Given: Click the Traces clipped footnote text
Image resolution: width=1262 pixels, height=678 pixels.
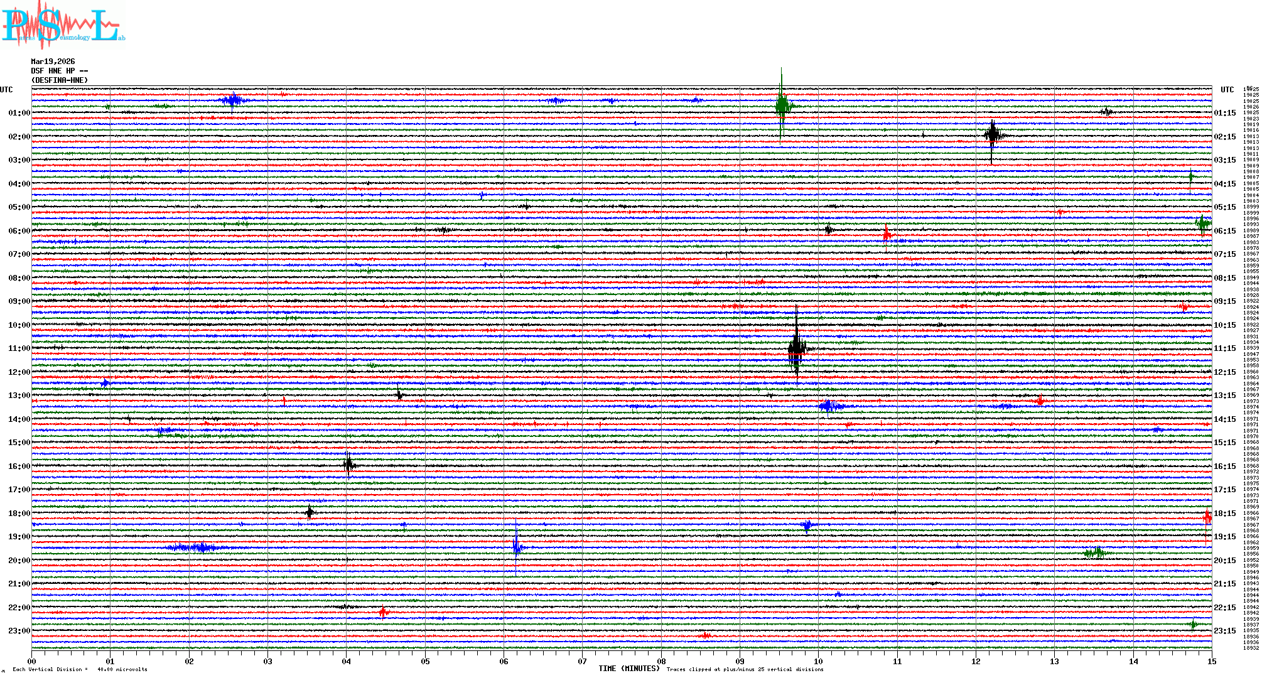Looking at the screenshot, I should (745, 669).
